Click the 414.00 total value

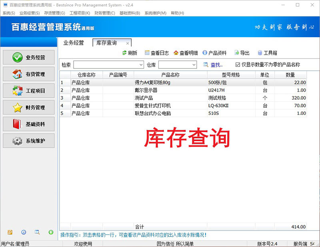coord(298,227)
